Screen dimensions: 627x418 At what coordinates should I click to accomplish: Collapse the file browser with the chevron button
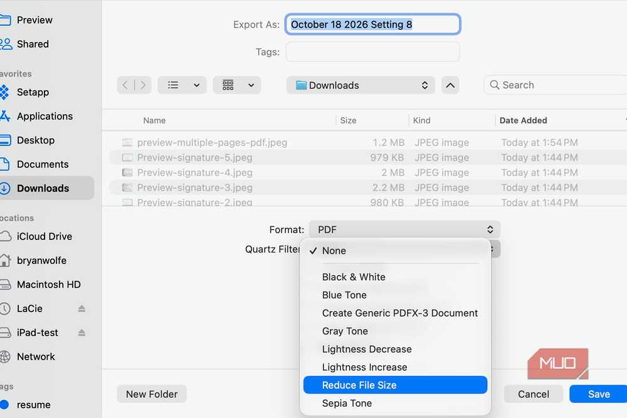(450, 85)
